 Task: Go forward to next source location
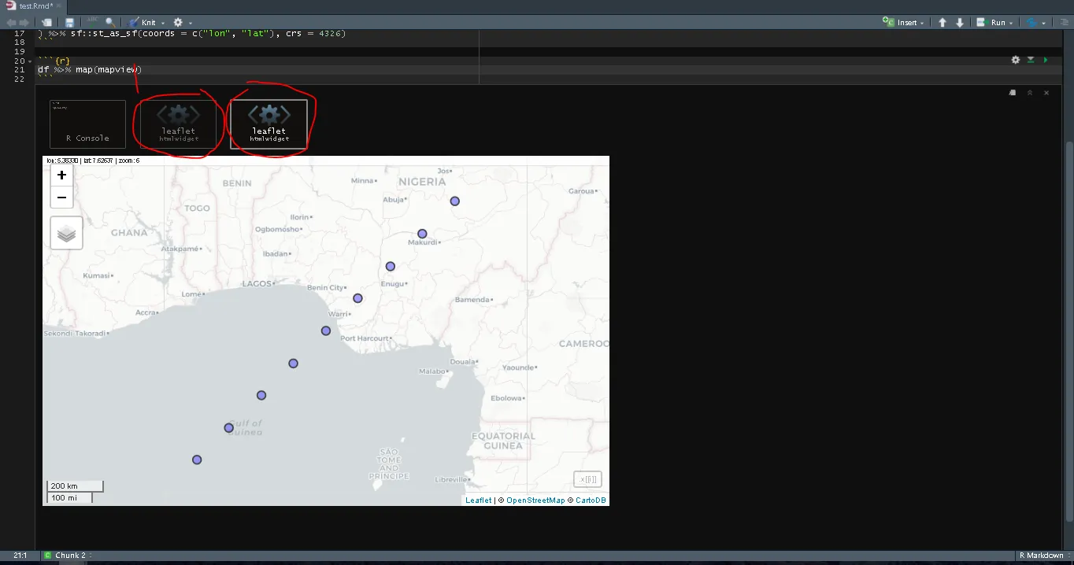(x=23, y=23)
